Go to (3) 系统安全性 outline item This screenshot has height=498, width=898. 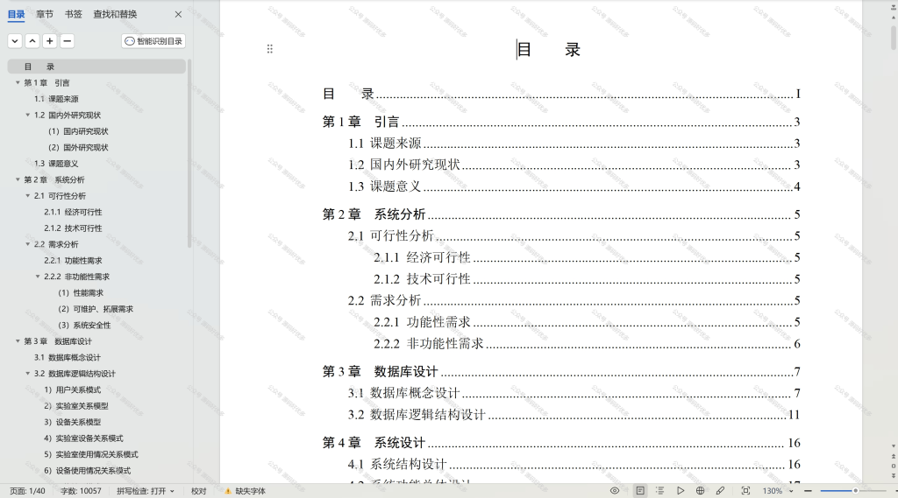tap(84, 326)
